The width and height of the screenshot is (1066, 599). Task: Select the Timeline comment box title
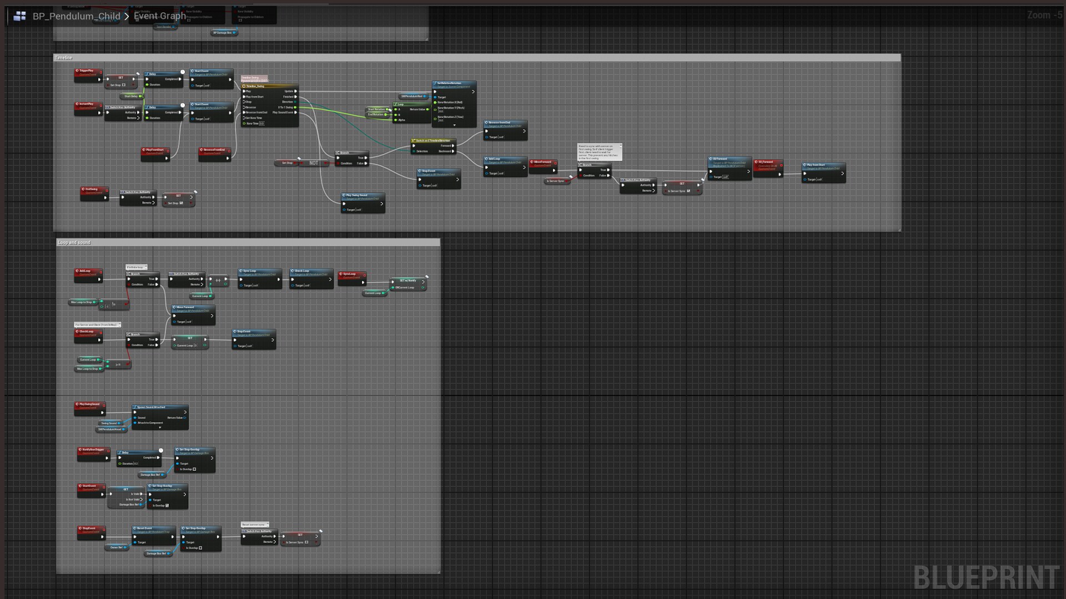point(64,58)
